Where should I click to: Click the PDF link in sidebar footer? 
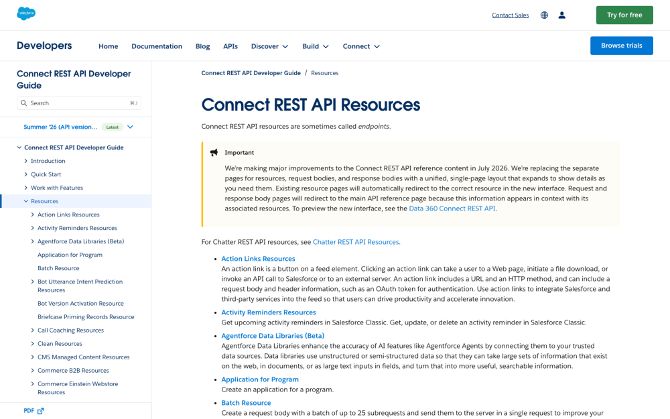[x=29, y=411]
